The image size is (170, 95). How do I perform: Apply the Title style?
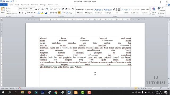tap(117, 11)
